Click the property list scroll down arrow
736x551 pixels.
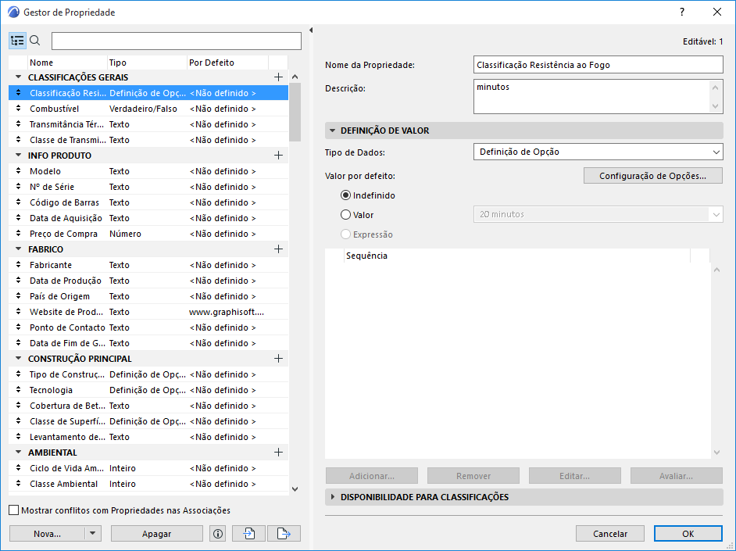(295, 488)
